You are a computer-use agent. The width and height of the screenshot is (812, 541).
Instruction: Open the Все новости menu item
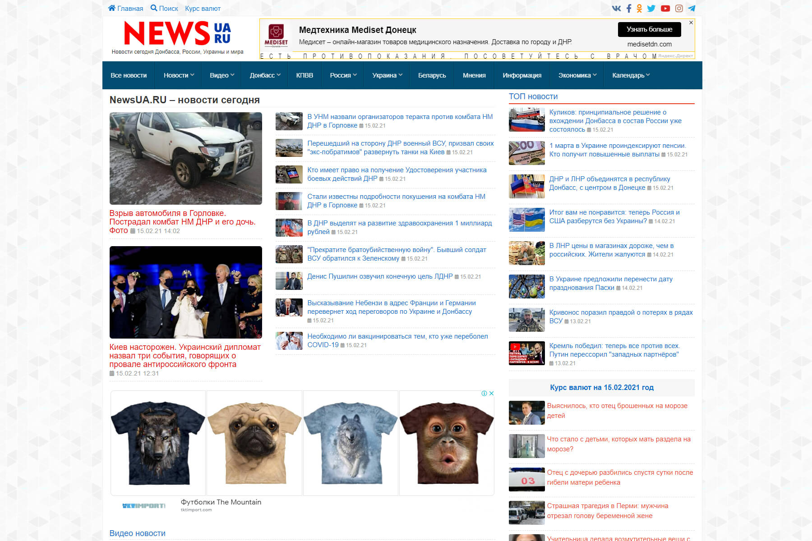click(x=129, y=75)
